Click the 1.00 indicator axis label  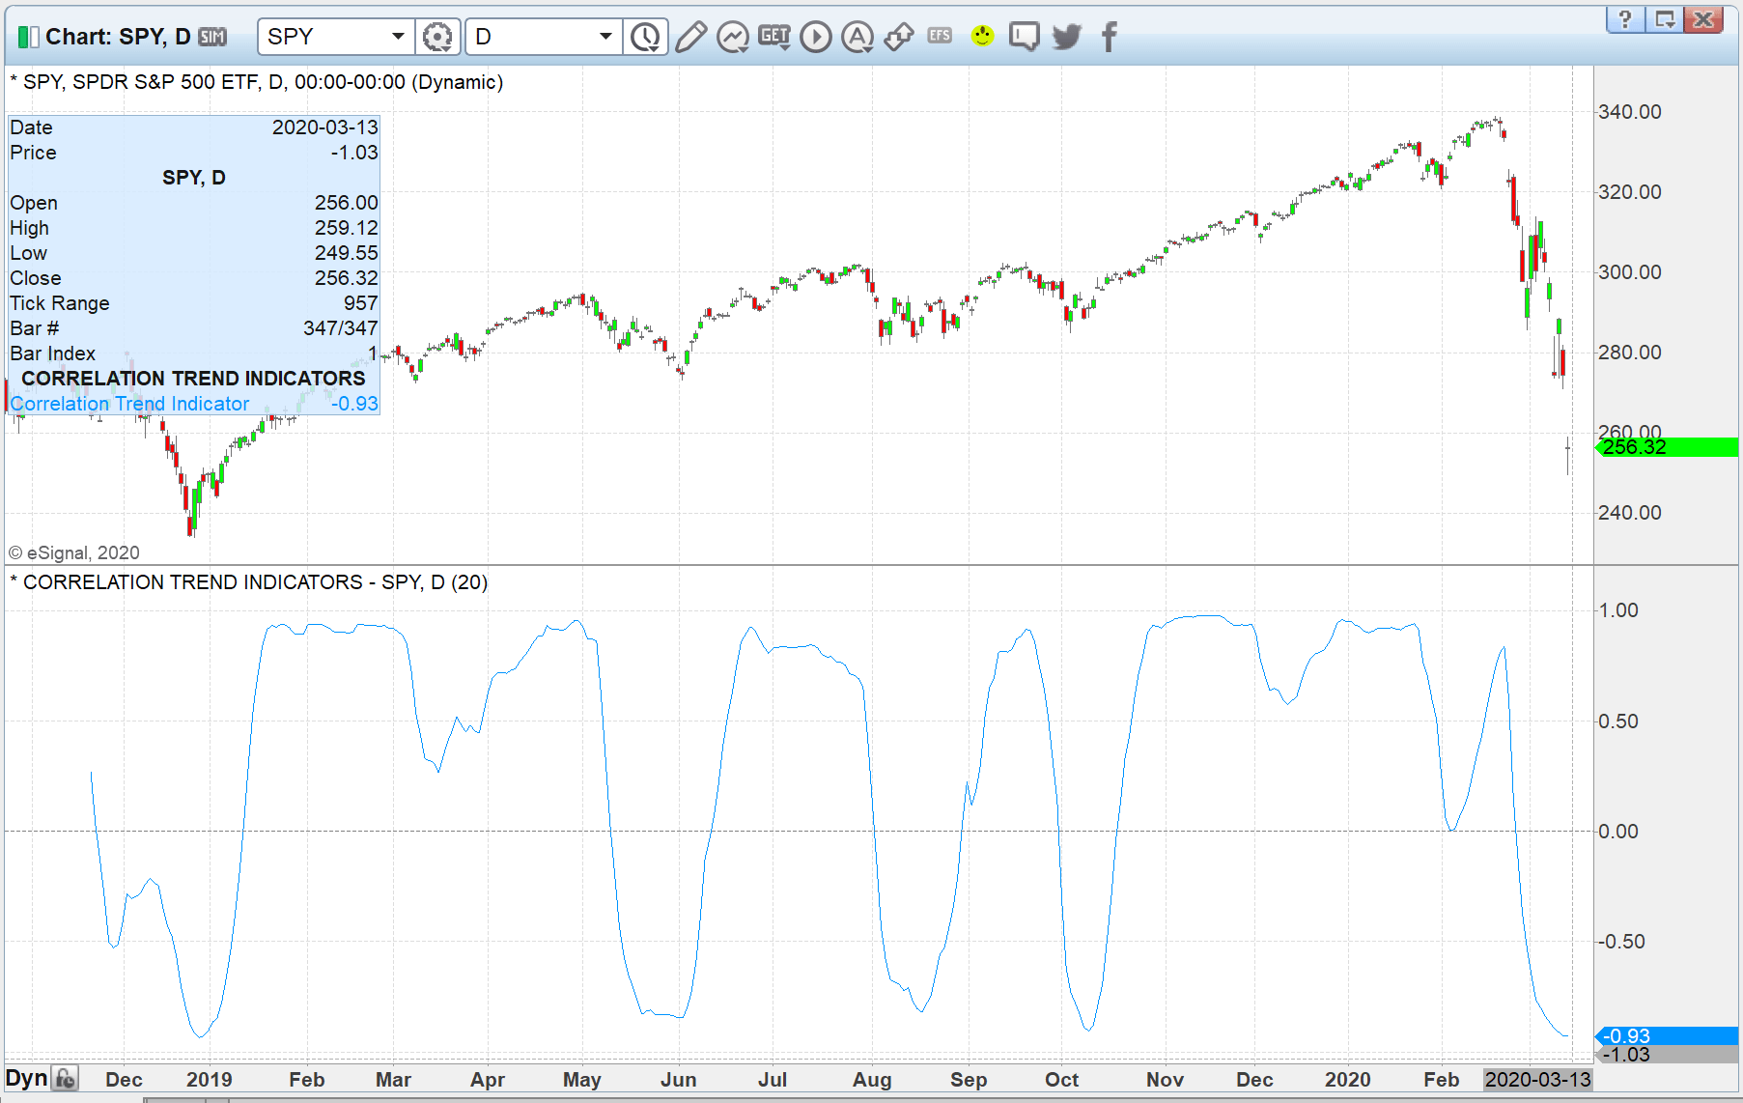click(1618, 610)
